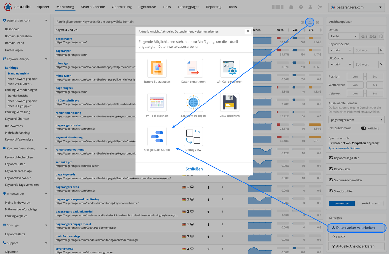Open Dashboard in the sidebar
Viewport: 389px width, 254px height.
(12, 29)
